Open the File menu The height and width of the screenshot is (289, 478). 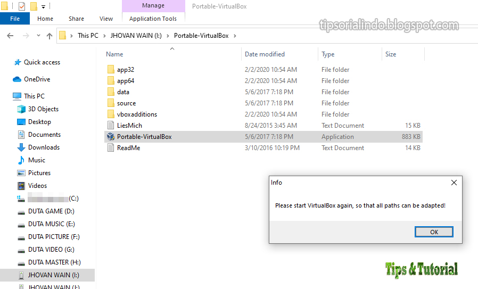pos(15,19)
